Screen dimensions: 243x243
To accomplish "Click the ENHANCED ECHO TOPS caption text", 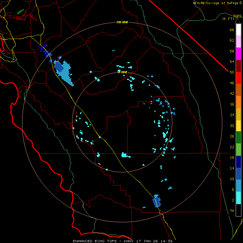I will click(x=95, y=241).
